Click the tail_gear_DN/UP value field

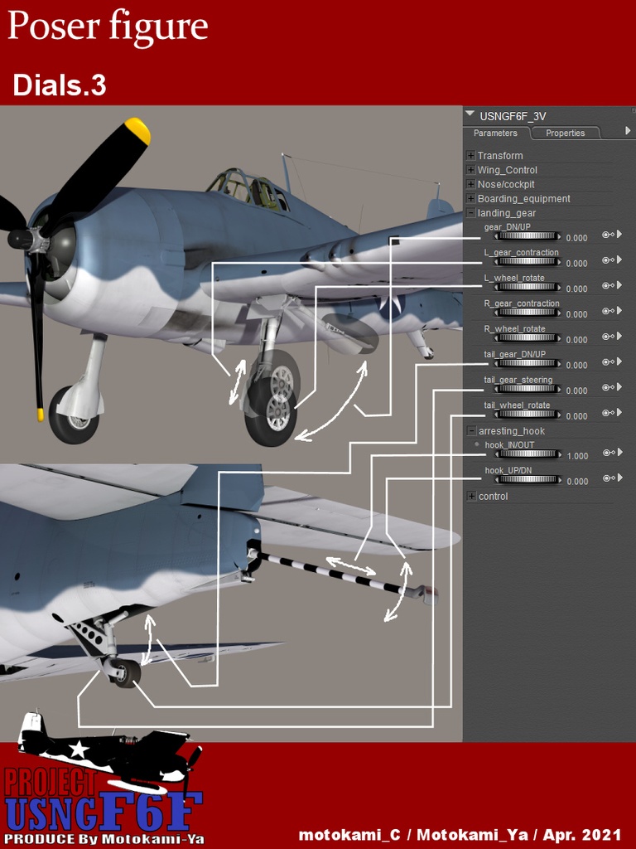point(576,366)
